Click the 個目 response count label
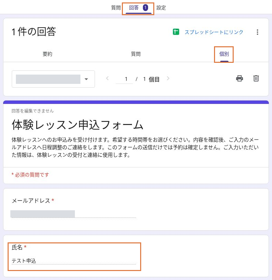The width and height of the screenshot is (272, 280). [x=154, y=79]
